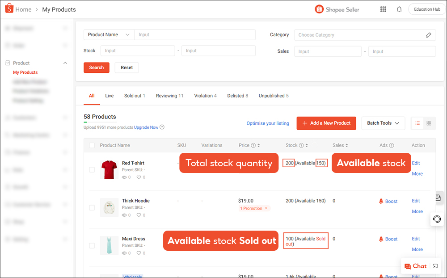Screen dimensions: 447x278
Task: Open the Red T-shirt product thumbnail
Action: click(x=109, y=170)
